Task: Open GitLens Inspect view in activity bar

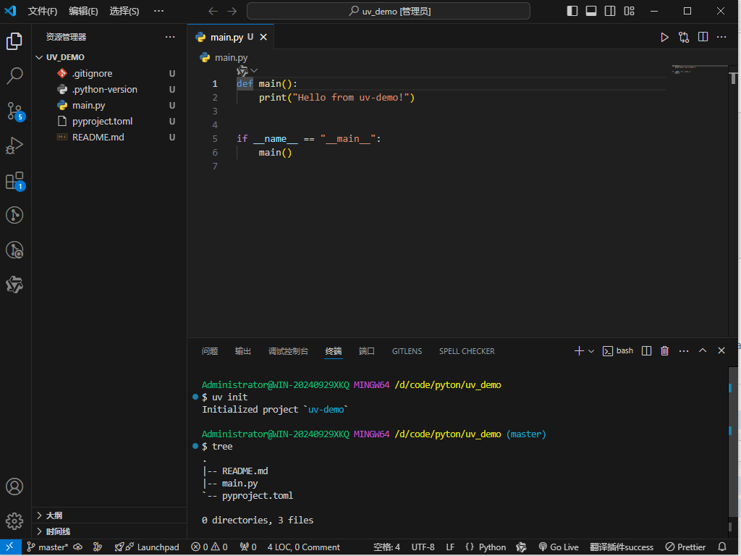Action: pyautogui.click(x=14, y=250)
